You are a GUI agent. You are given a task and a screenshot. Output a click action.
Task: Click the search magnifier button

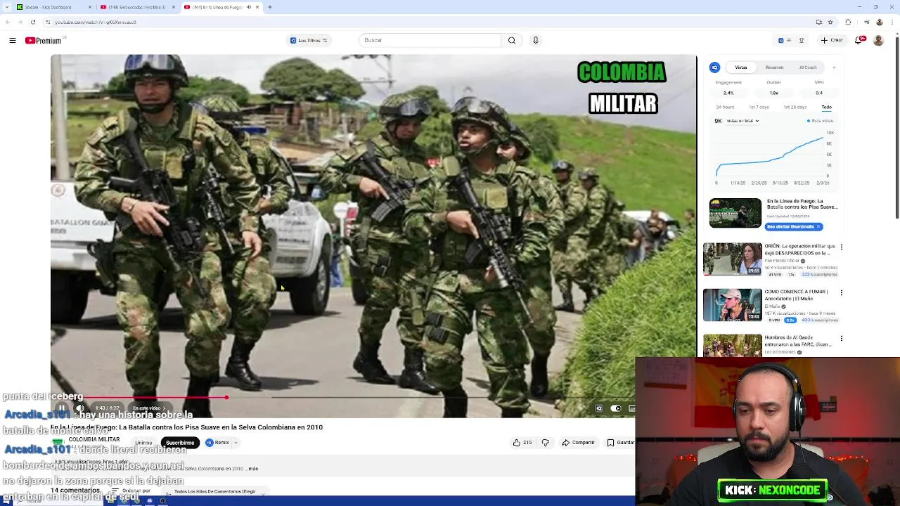512,41
